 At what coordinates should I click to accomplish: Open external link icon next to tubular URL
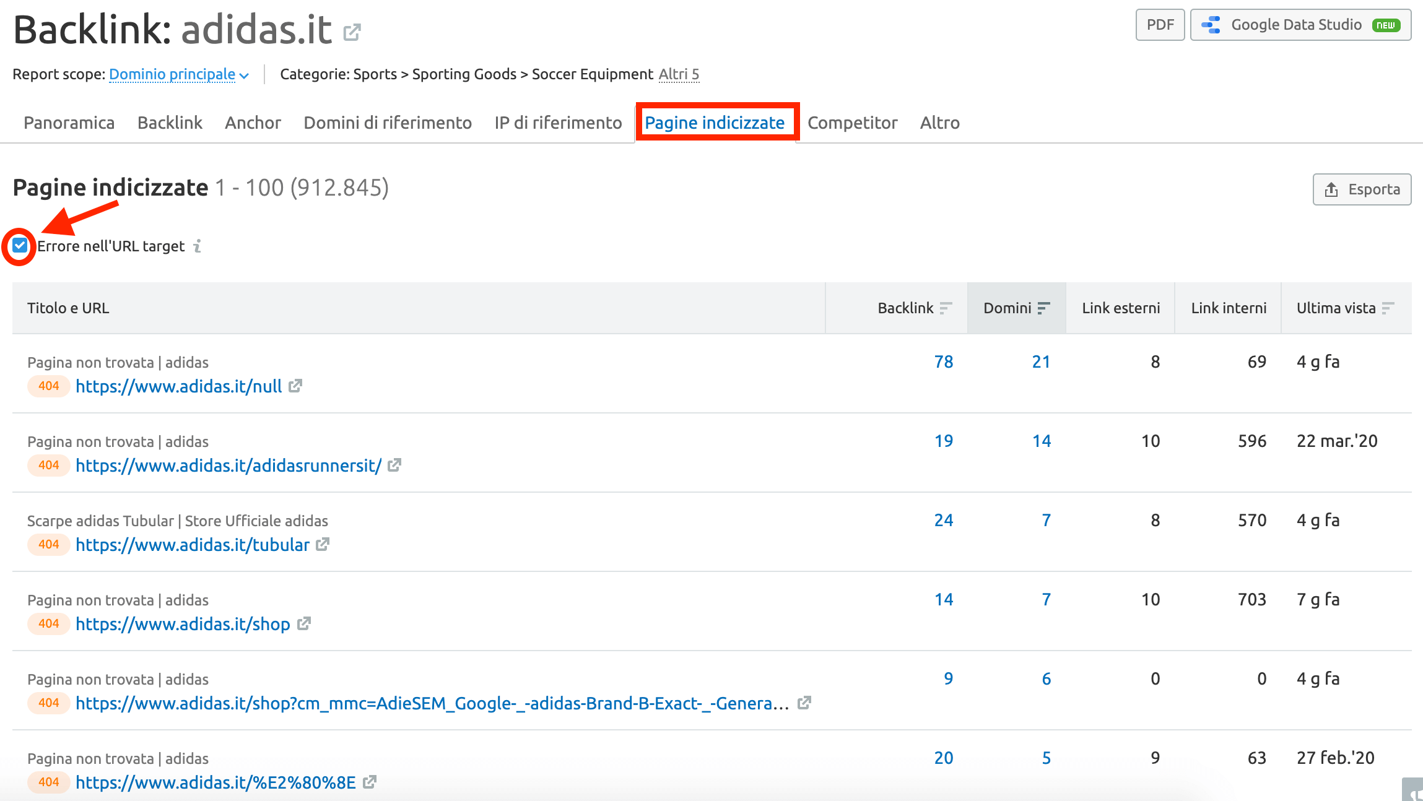pos(323,544)
